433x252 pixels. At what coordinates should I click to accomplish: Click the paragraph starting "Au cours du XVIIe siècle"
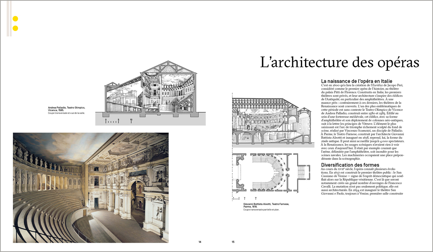click(x=362, y=181)
